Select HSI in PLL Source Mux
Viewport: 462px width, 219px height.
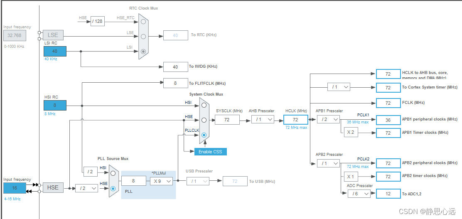113,173
